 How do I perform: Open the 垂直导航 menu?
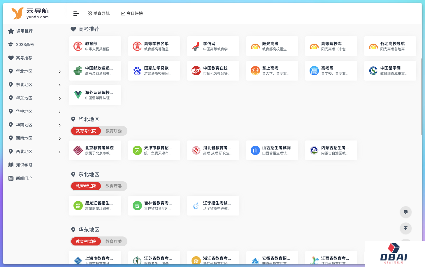tap(99, 13)
